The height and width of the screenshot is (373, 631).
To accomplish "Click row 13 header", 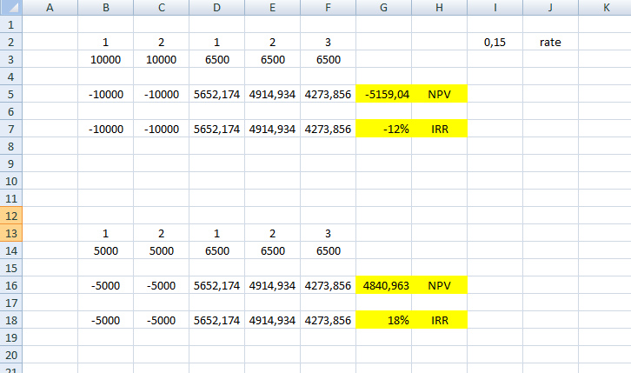I will [x=10, y=233].
